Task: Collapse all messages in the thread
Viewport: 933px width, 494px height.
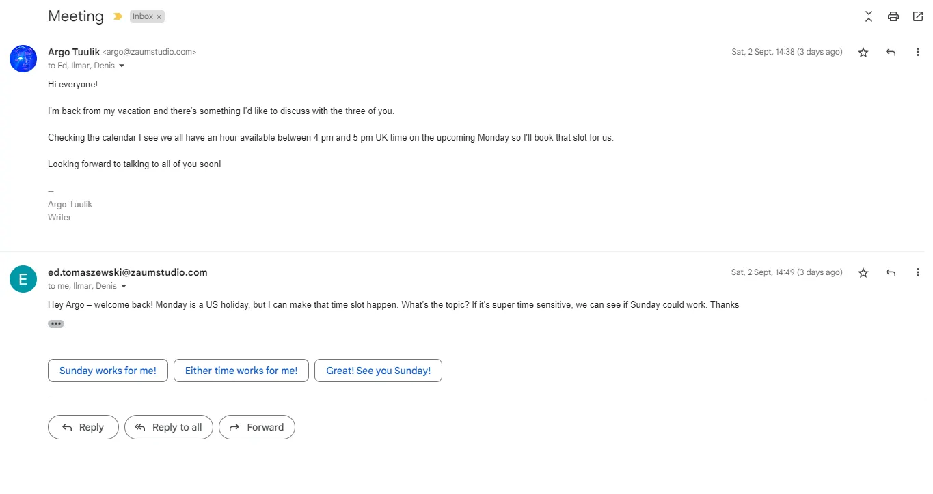Action: click(869, 16)
